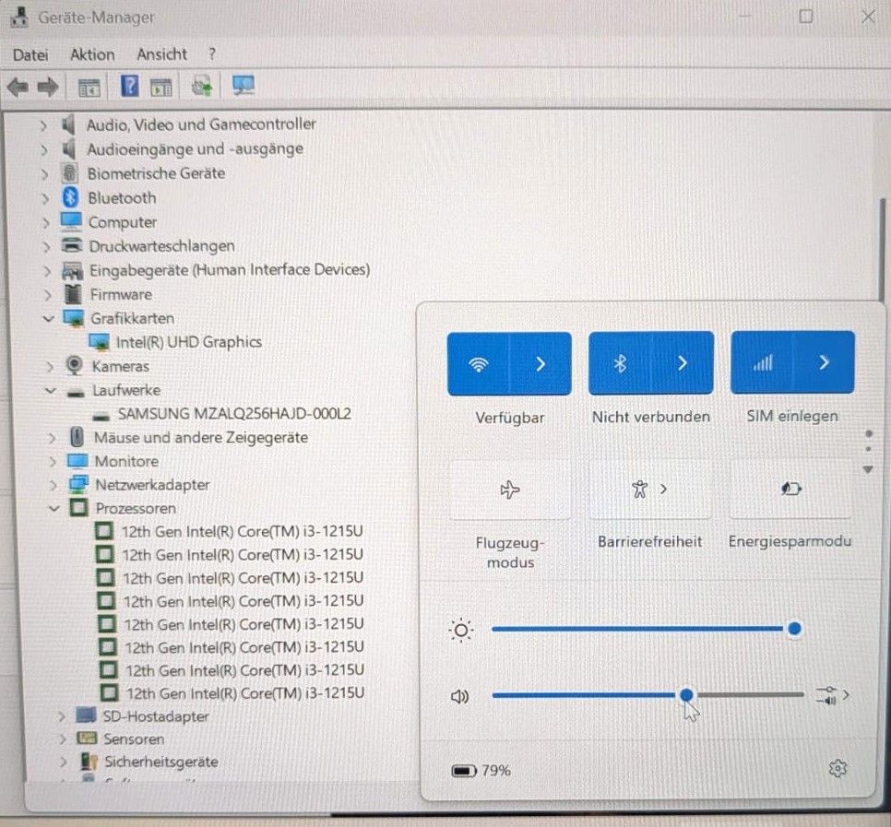Click the speaker volume icon
Viewport: 891px width, 827px height.
[x=459, y=696]
